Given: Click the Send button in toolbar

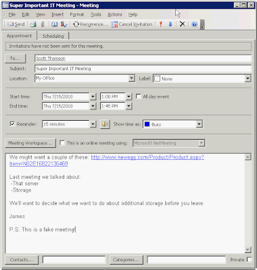Looking at the screenshot, I should click(x=16, y=24).
